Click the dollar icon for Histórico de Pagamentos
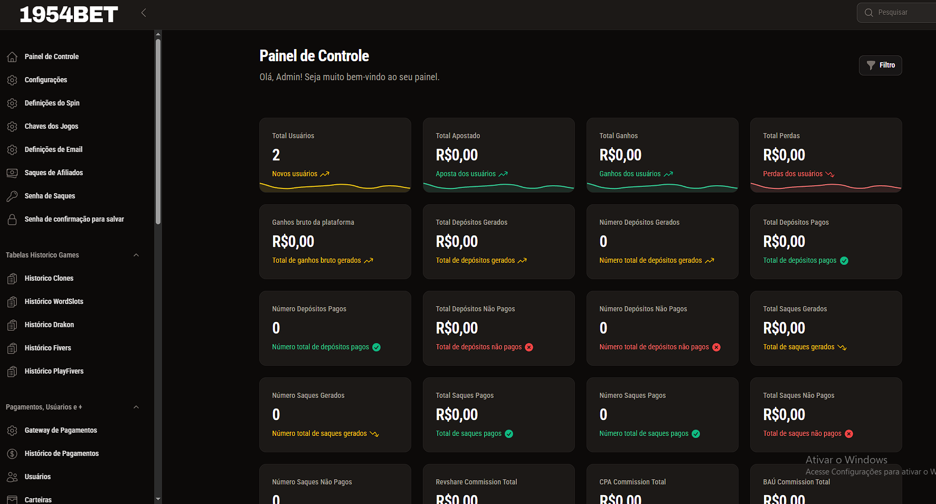This screenshot has height=504, width=936. click(12, 454)
